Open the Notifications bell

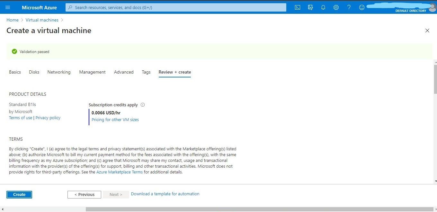323,7
